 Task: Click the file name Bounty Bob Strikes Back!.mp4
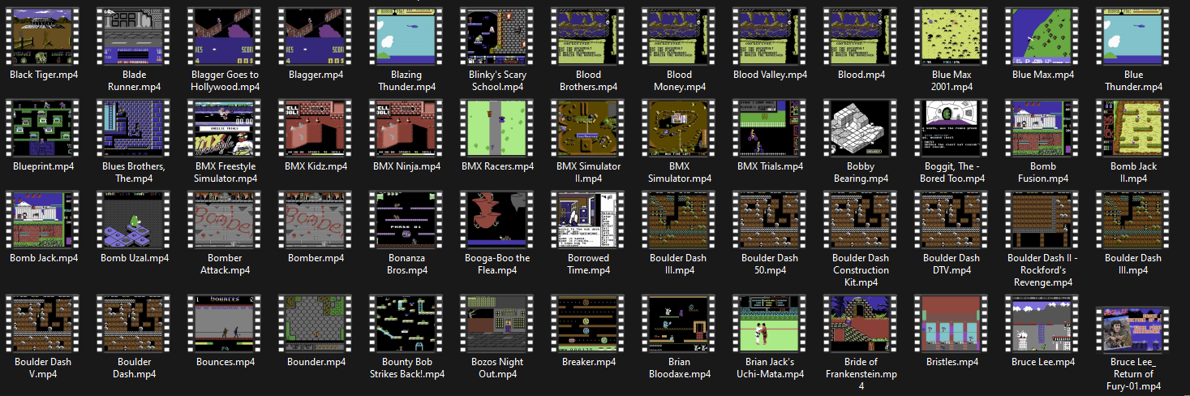coord(407,368)
